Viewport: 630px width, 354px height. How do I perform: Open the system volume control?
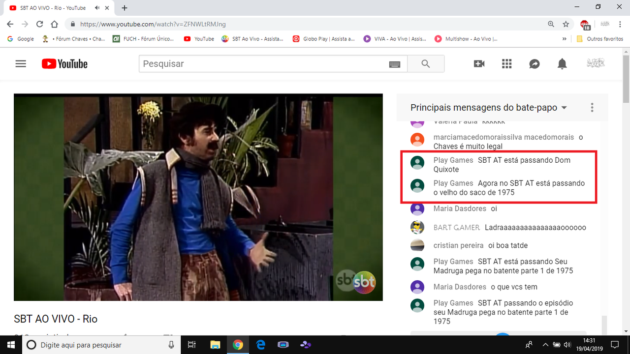(567, 345)
